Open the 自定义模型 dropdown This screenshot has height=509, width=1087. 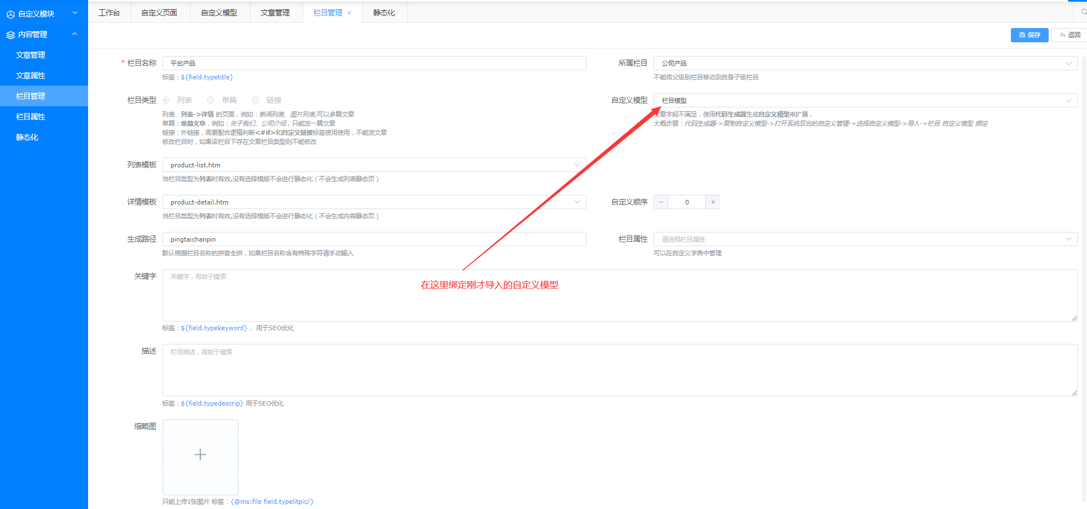coord(864,101)
